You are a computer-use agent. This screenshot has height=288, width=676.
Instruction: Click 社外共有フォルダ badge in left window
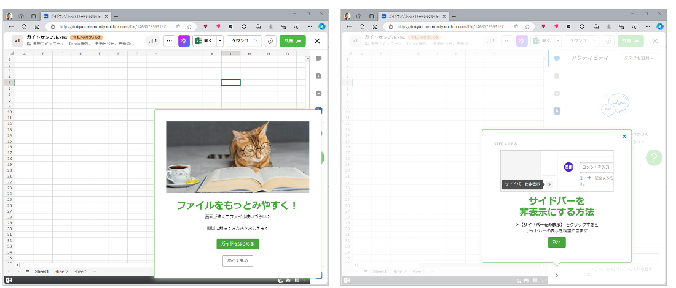click(86, 37)
